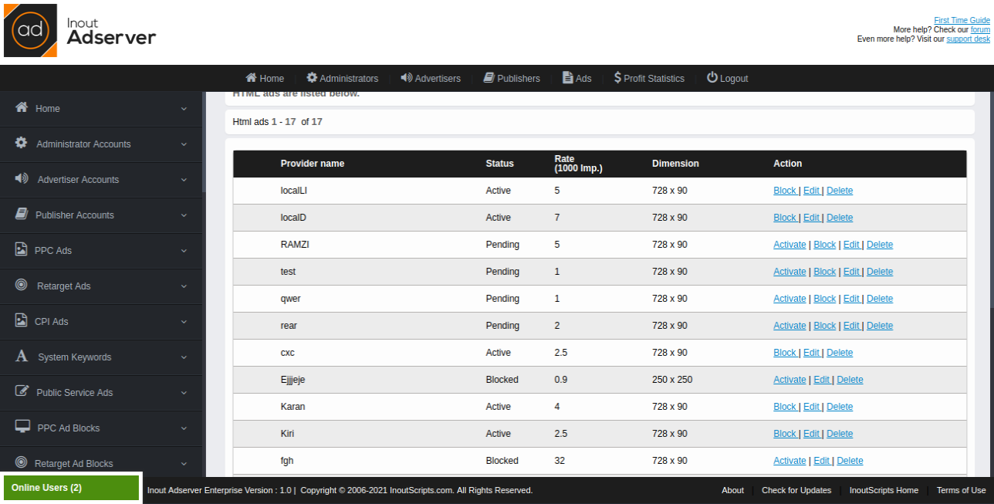Screen dimensions: 994x504
Task: Expand the CPI Ads chevron
Action: point(184,322)
